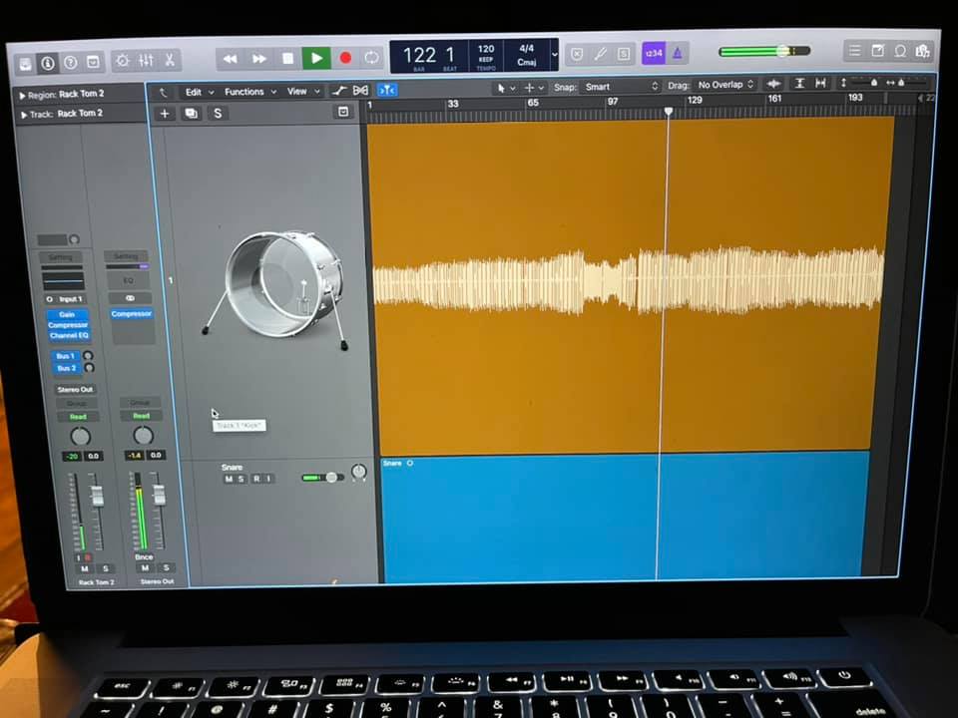The height and width of the screenshot is (718, 958).
Task: Open the Browsers media icon
Action: point(922,52)
